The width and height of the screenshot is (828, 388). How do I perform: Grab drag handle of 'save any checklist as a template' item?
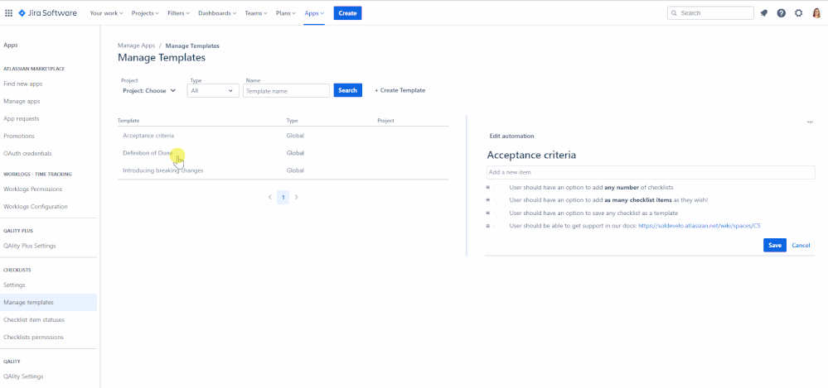[x=488, y=213]
